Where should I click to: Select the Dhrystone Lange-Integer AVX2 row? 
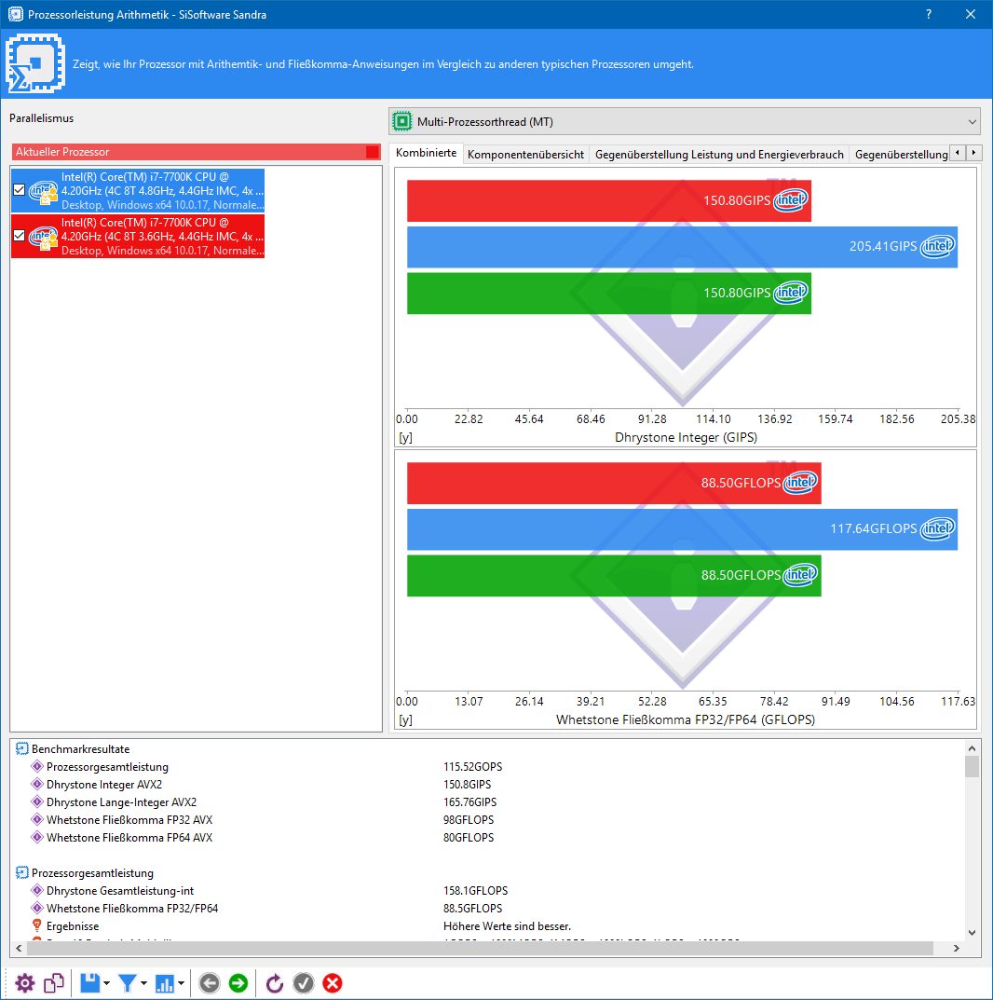tap(487, 802)
